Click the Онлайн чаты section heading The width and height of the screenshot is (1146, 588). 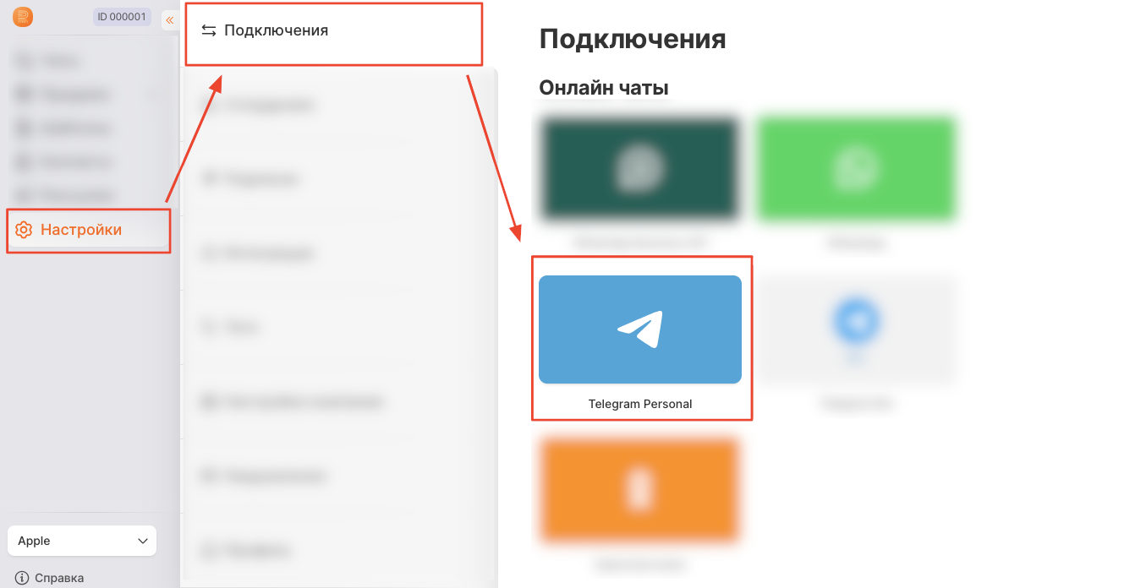coord(604,88)
